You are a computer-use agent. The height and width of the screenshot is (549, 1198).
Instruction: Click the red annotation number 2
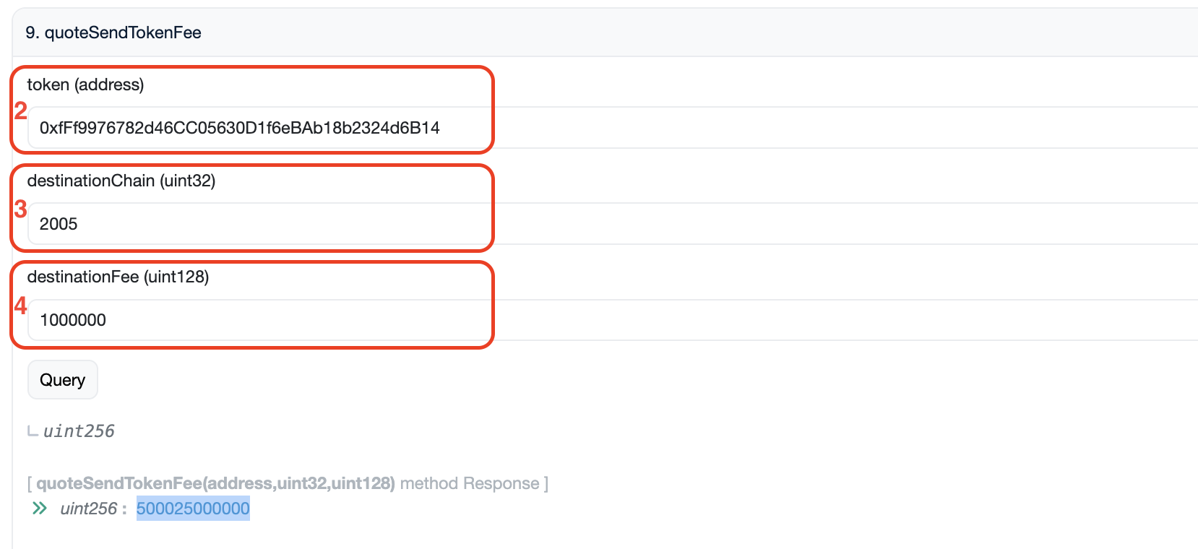pos(20,111)
